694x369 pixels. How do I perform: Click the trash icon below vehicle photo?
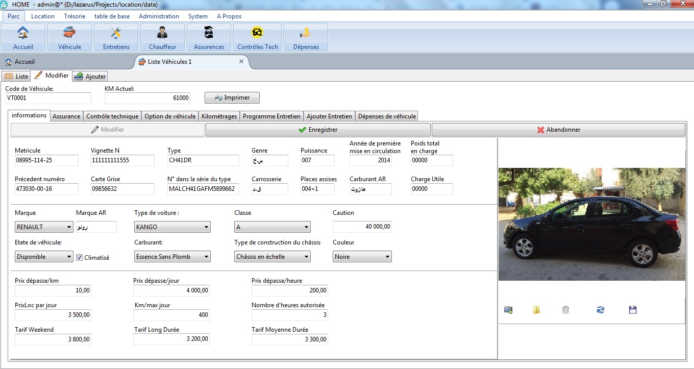[565, 310]
